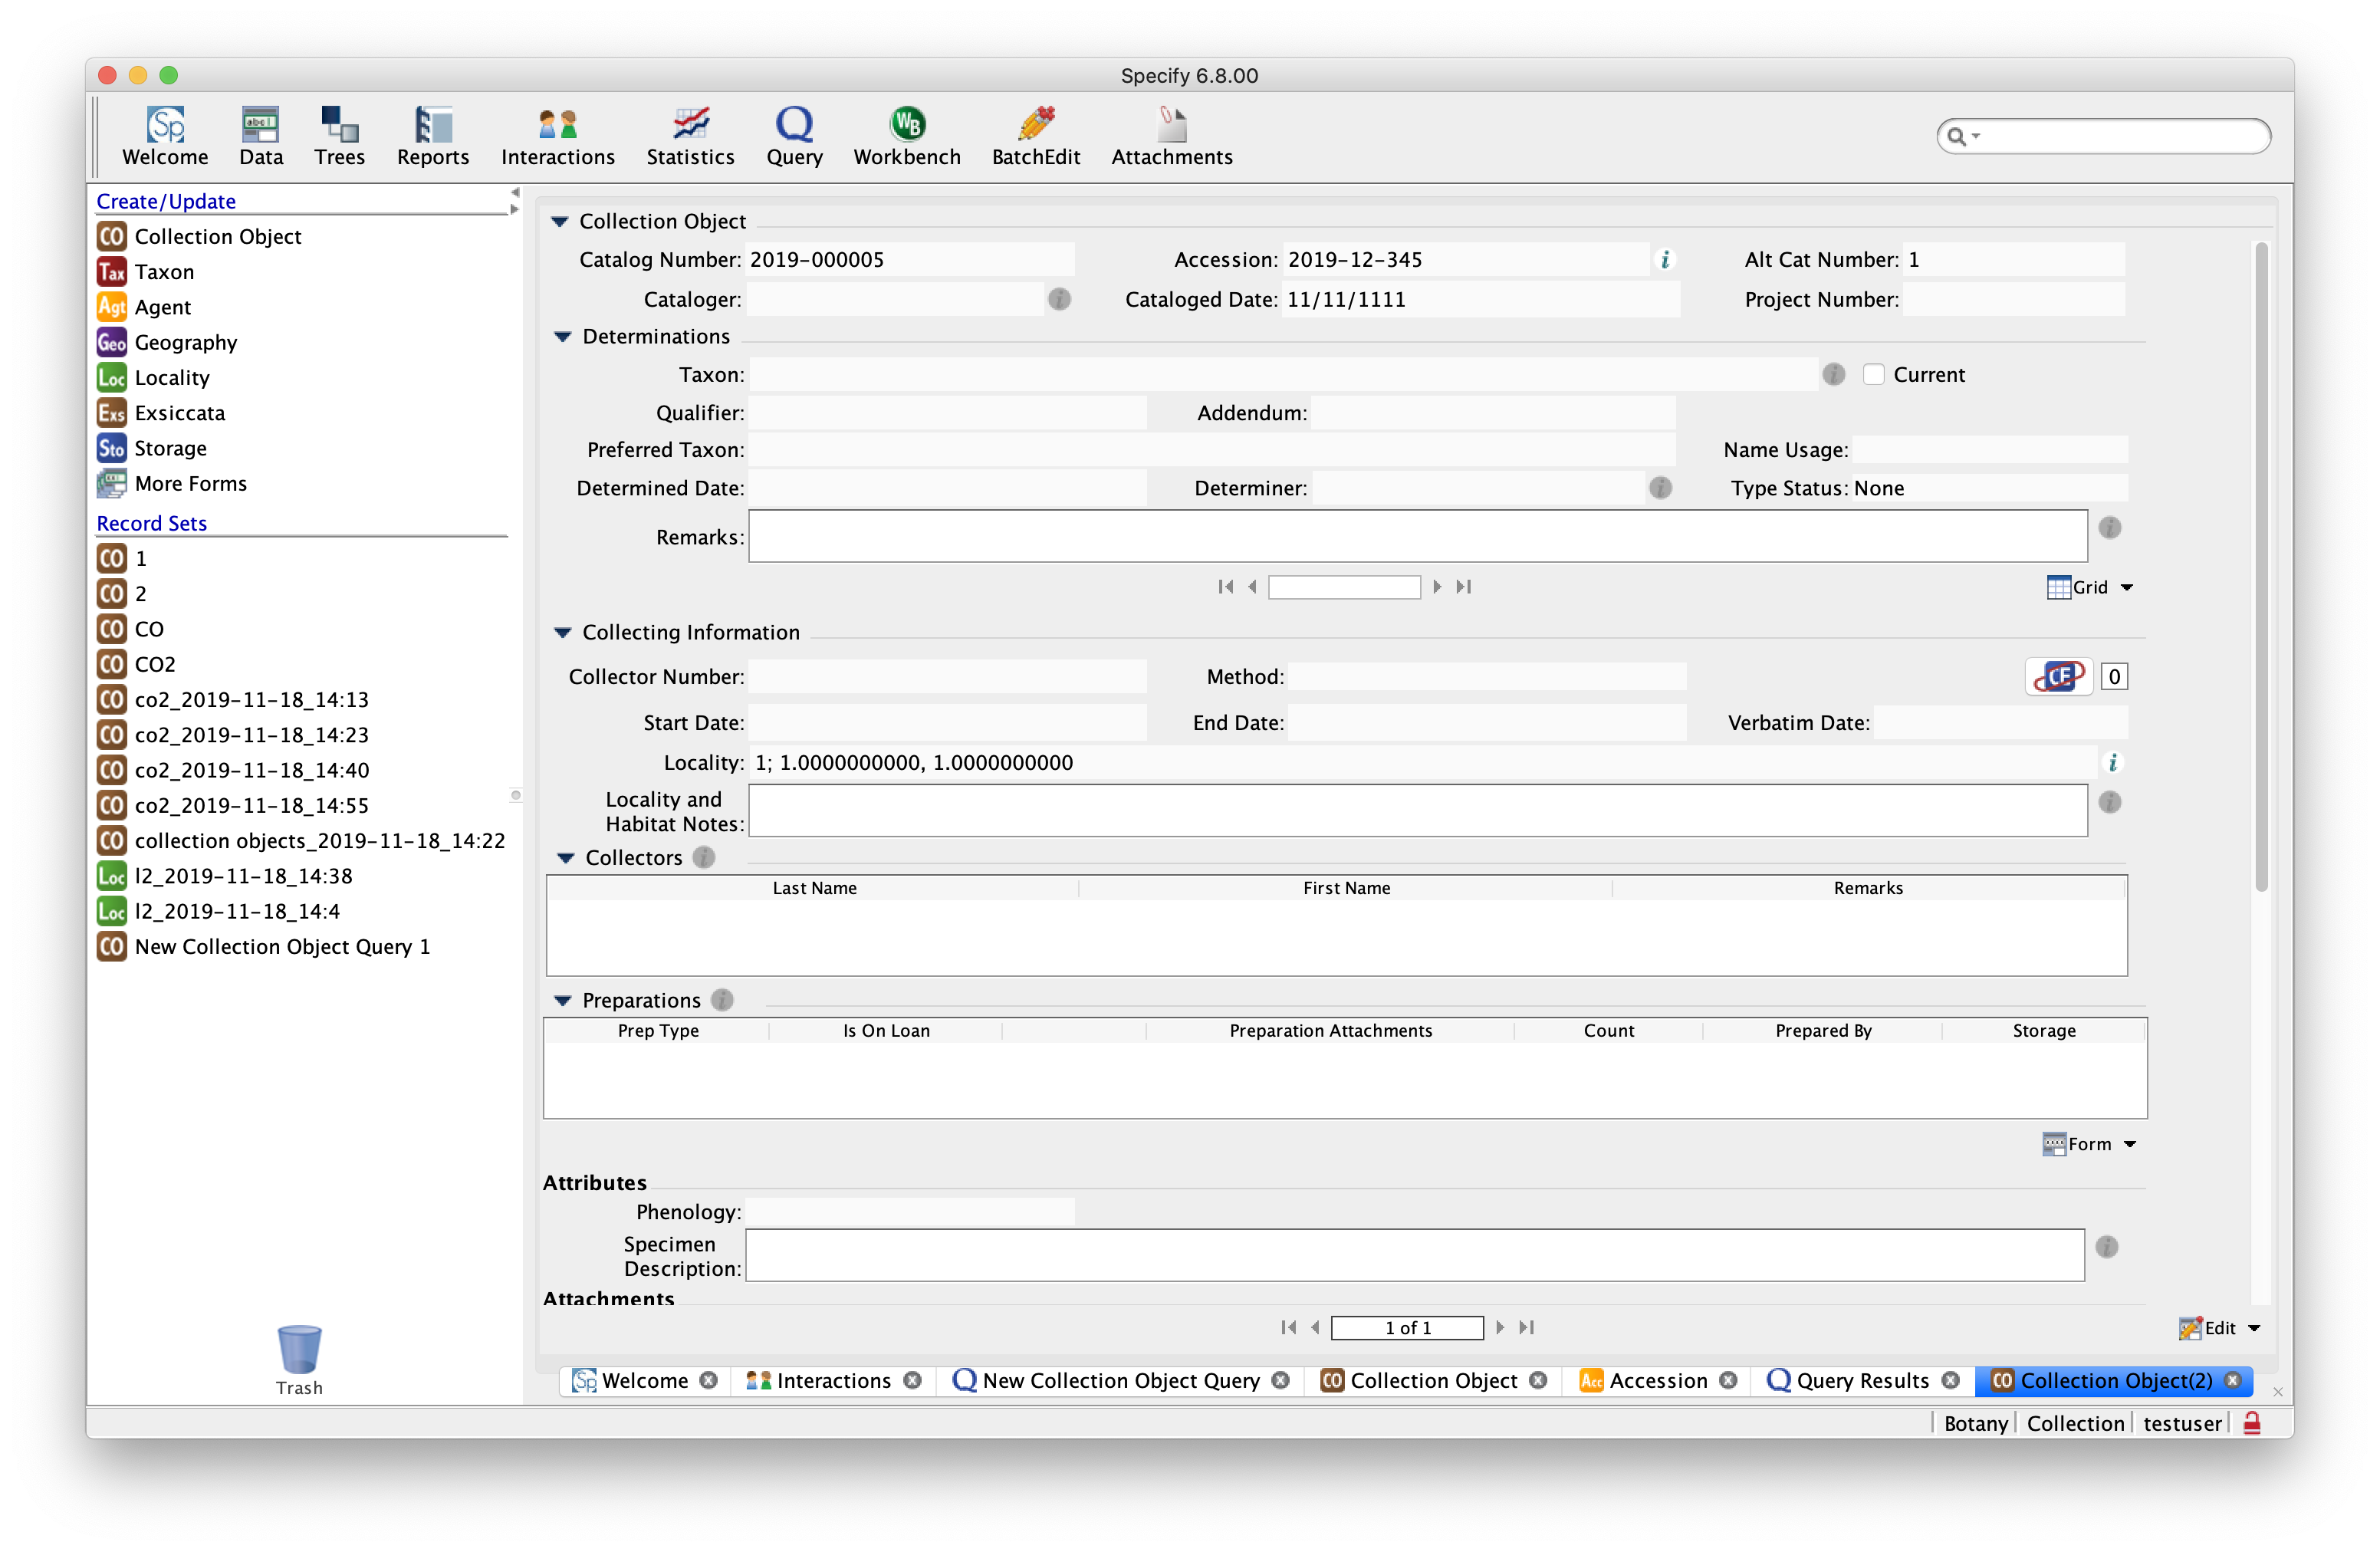Open Collecting Event info via CE icon
The image size is (2380, 1552).
pyautogui.click(x=2058, y=676)
